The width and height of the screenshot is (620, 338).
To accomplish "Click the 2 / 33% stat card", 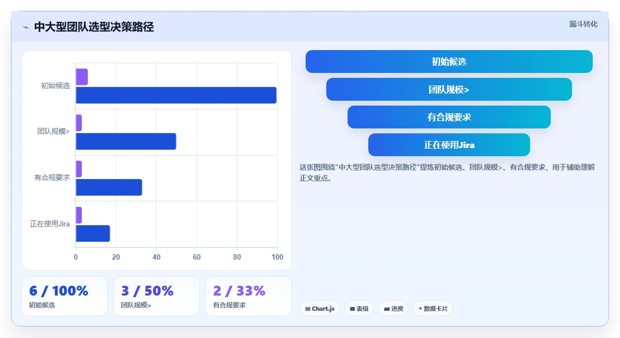I will pos(249,296).
